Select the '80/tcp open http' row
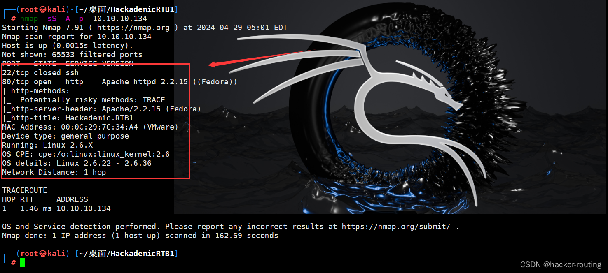Screen dimensions: 608x273 pyautogui.click(x=119, y=82)
